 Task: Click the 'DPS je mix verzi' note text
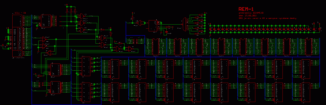coord(268,18)
